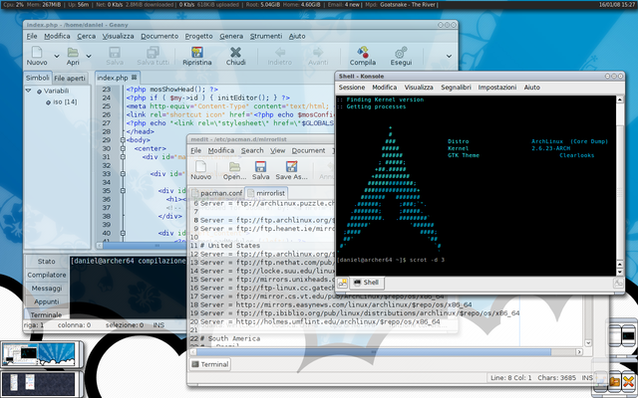The width and height of the screenshot is (638, 398).
Task: Click Konsole scrollbar up arrow
Action: pyautogui.click(x=620, y=99)
